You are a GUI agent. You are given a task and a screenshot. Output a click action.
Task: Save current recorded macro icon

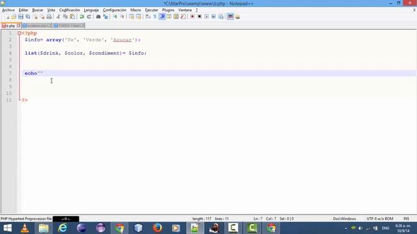tap(221, 17)
